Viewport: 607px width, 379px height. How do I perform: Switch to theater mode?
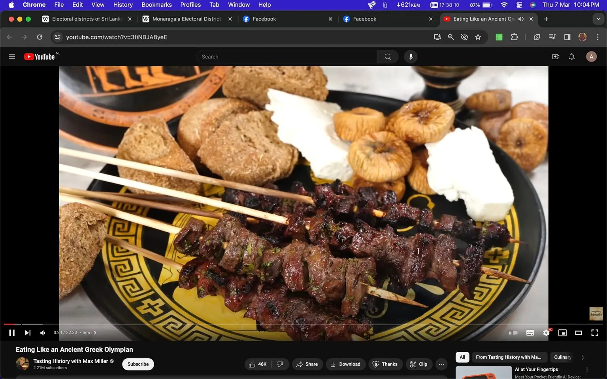click(579, 332)
